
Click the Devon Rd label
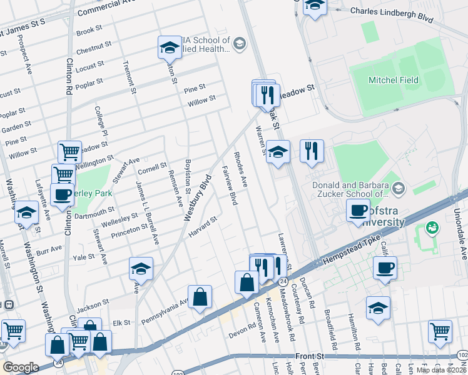point(242,331)
